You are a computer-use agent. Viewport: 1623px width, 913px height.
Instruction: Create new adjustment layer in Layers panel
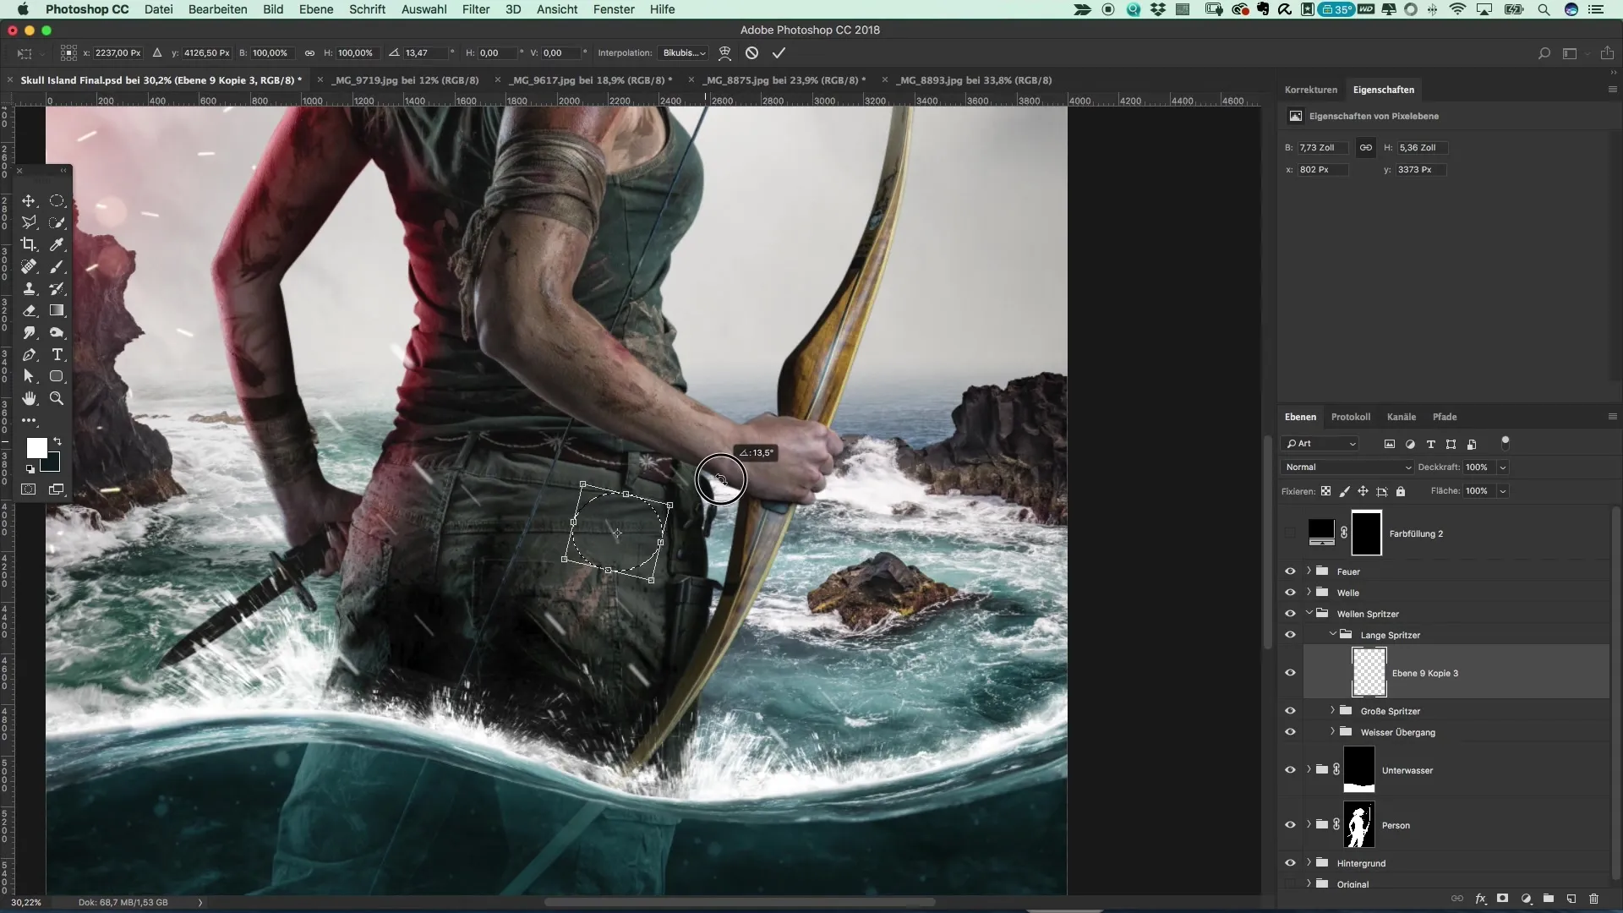pyautogui.click(x=1526, y=899)
